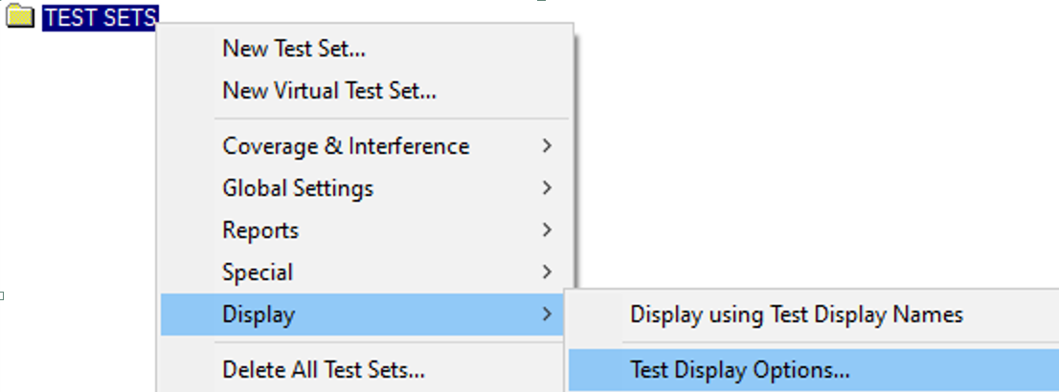The width and height of the screenshot is (1059, 392).
Task: Click the yellow TEST SETS folder icon
Action: tap(19, 16)
